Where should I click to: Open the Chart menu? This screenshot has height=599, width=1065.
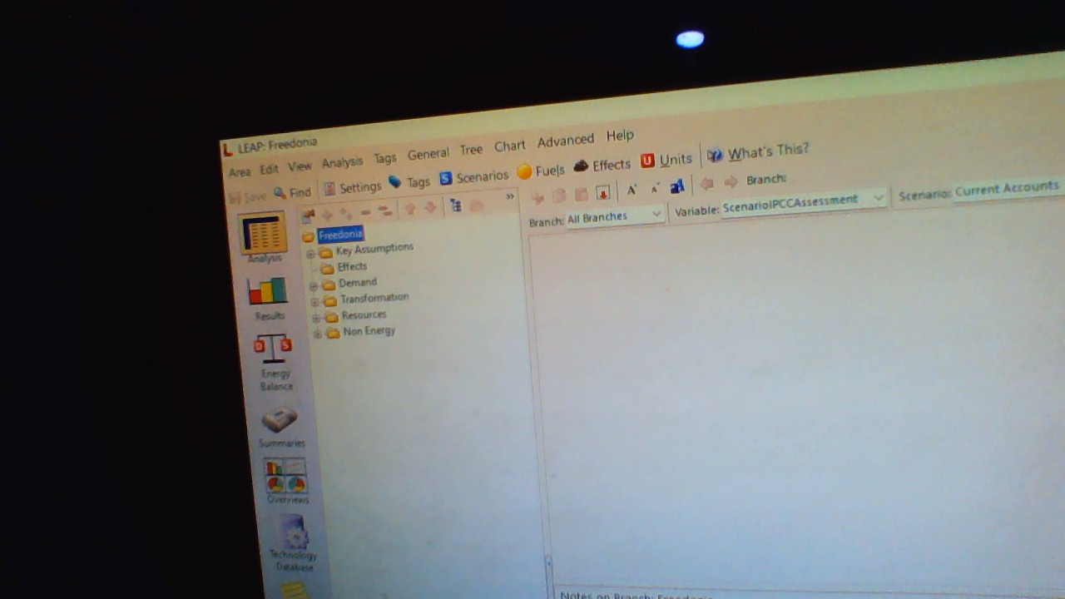509,146
